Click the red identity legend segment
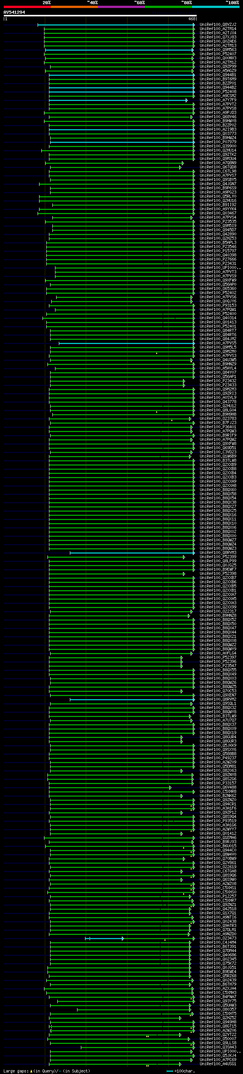Image resolution: width=243 pixels, height=1074 pixels. click(27, 7)
